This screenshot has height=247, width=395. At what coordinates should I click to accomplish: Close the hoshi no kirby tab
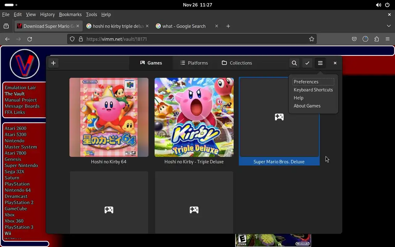point(147,26)
